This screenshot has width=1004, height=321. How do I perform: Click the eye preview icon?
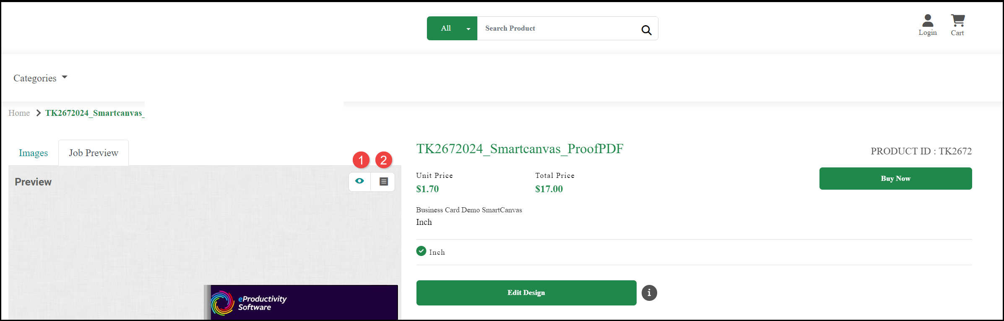(359, 181)
